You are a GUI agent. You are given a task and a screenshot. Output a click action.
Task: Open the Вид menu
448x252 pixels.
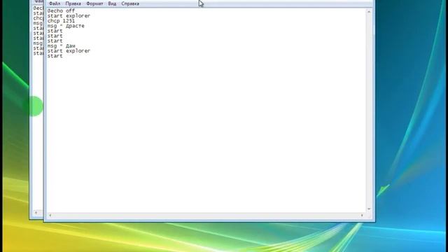[112, 3]
